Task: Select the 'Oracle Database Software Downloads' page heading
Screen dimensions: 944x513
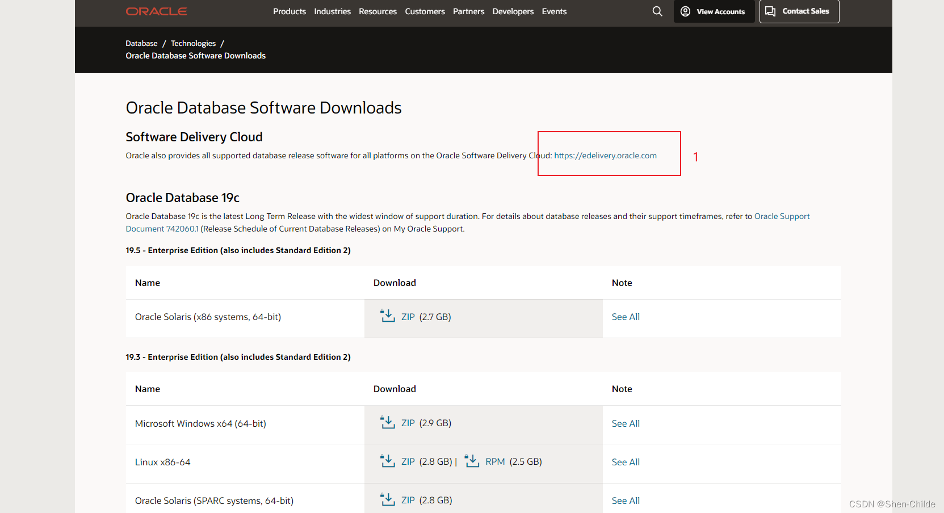Action: point(263,108)
